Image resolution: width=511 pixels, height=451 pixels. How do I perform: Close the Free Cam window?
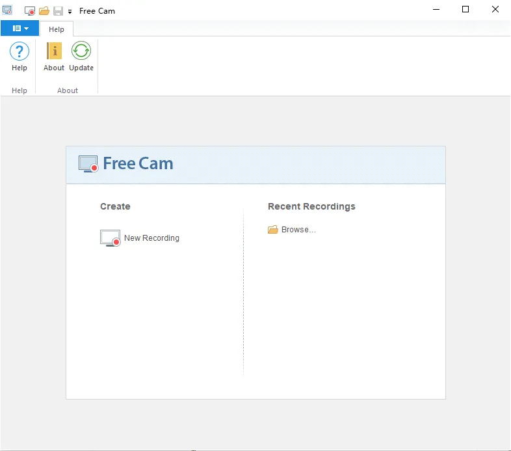[495, 9]
